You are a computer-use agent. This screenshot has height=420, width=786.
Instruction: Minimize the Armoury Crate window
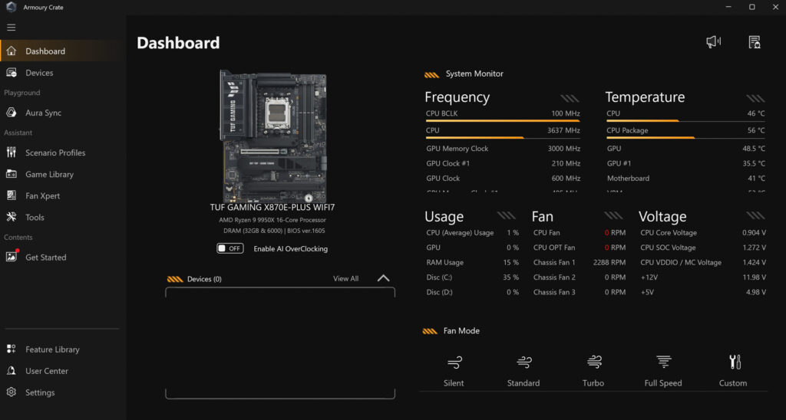728,7
